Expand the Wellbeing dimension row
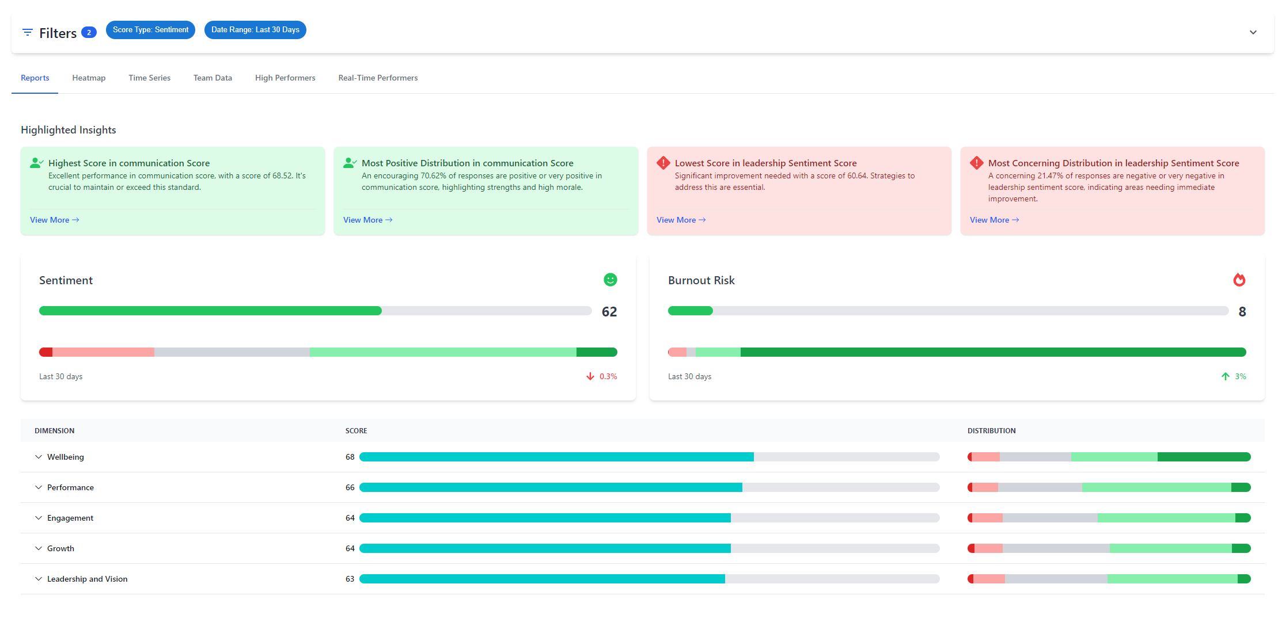The image size is (1278, 626). [x=38, y=456]
